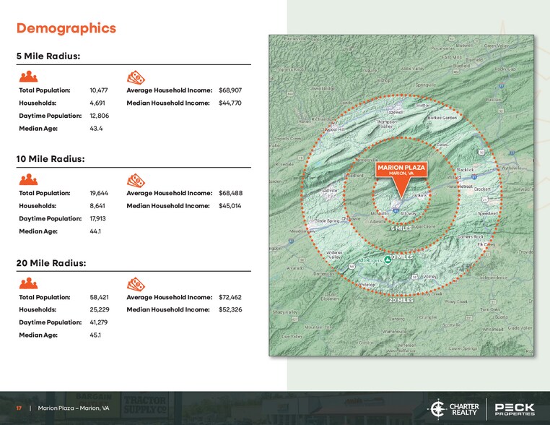Select the 10 Mile Radius heading

tap(50, 159)
